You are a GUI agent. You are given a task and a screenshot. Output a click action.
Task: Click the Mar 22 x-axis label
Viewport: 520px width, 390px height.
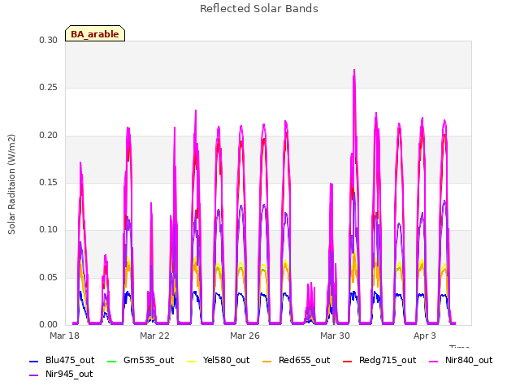(154, 336)
